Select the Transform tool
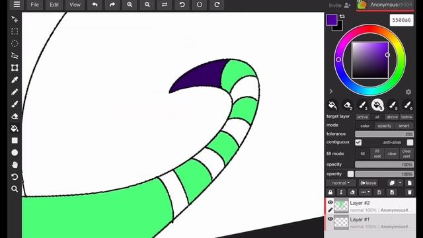 [15, 67]
